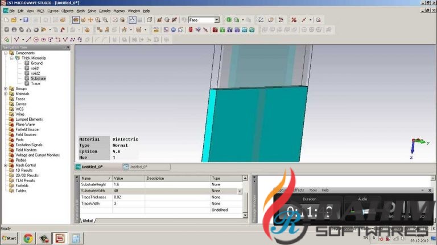Collapse the Thick Microstrip node
The height and width of the screenshot is (245, 437).
[12, 58]
